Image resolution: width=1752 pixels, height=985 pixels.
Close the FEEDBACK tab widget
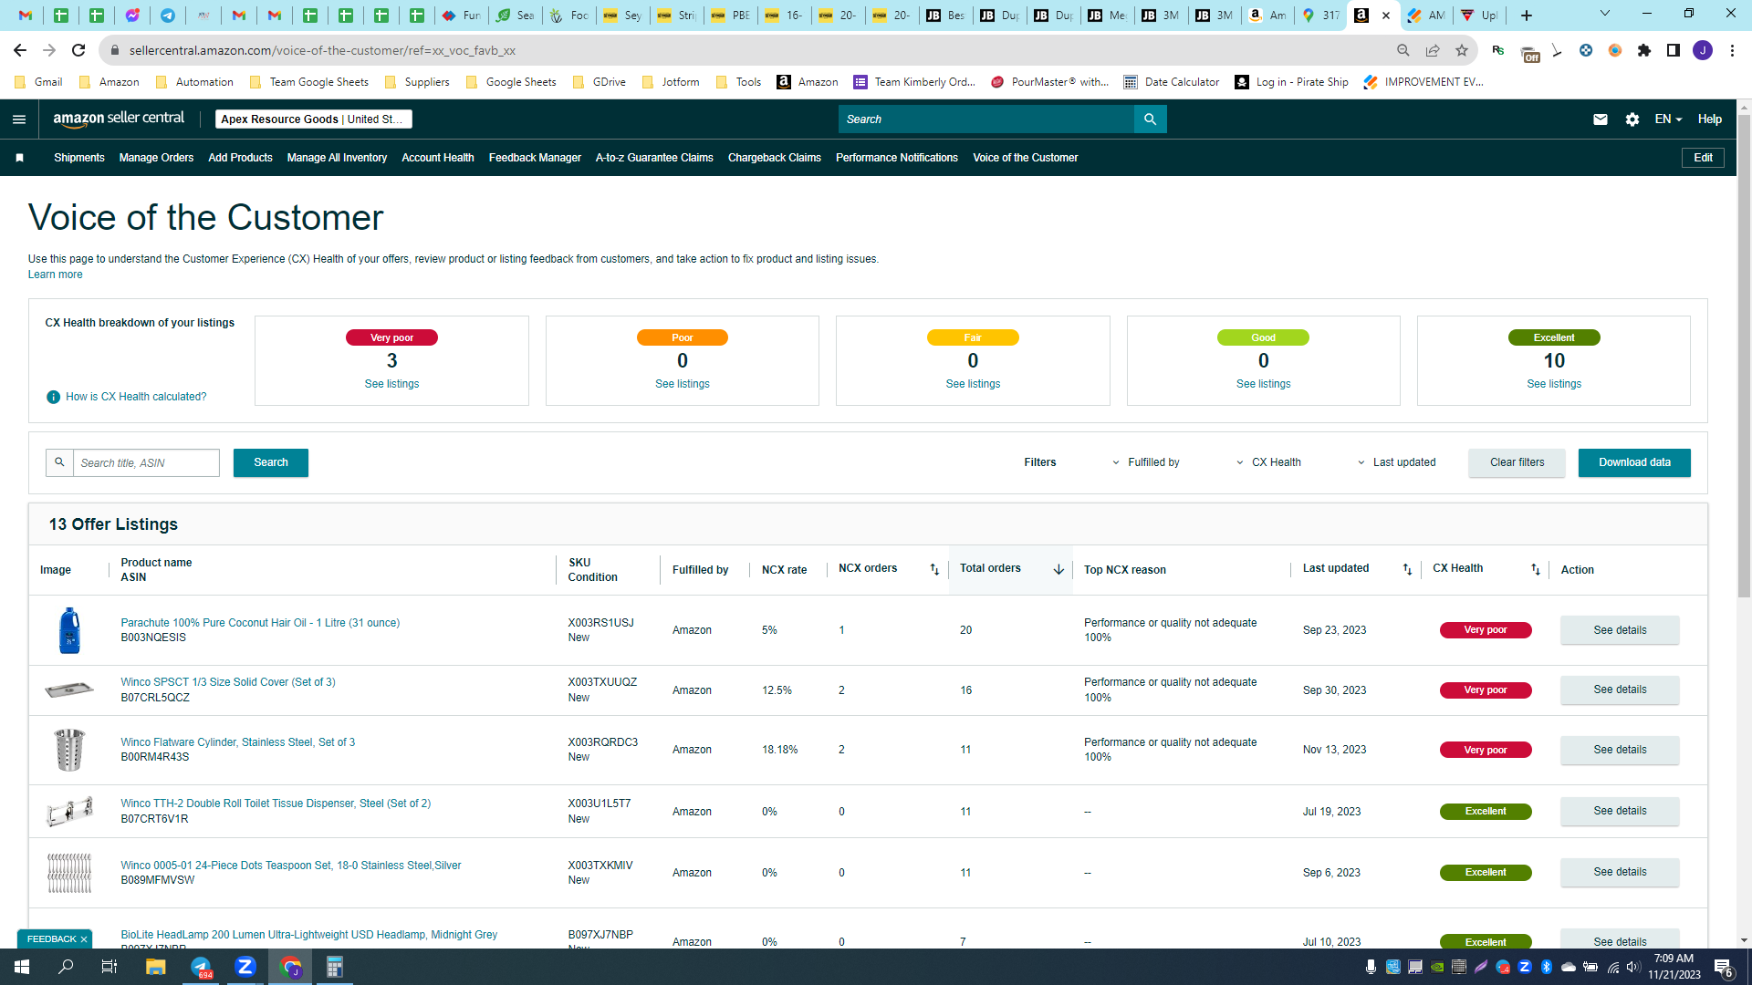(x=84, y=939)
